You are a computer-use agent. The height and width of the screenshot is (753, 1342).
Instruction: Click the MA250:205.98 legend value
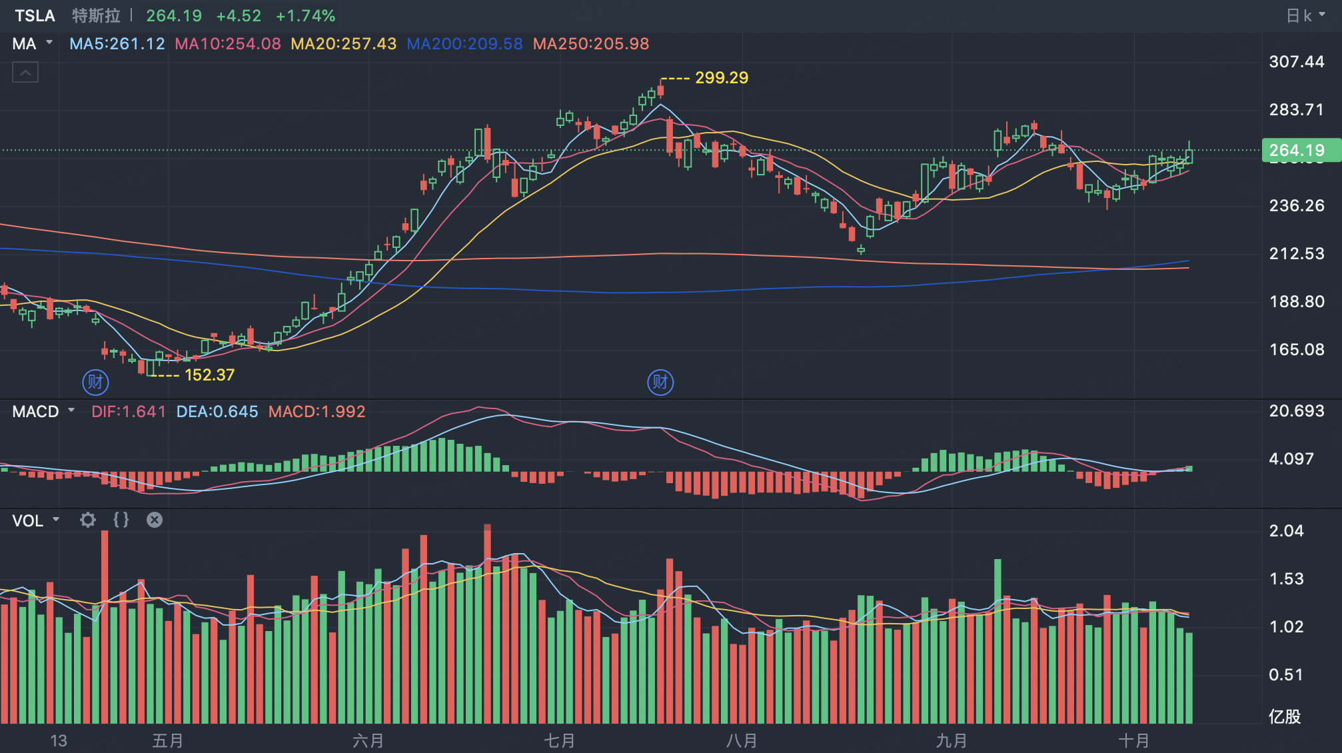pyautogui.click(x=591, y=44)
